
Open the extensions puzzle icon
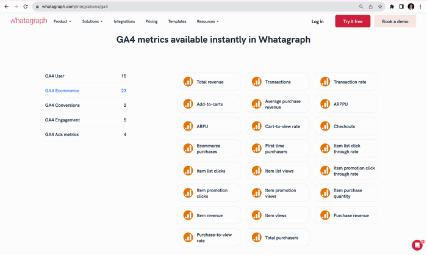point(392,7)
